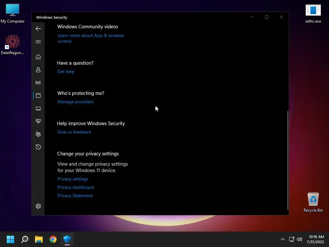This screenshot has height=247, width=329.
Task: Launch Google Chrome from taskbar
Action: point(53,239)
